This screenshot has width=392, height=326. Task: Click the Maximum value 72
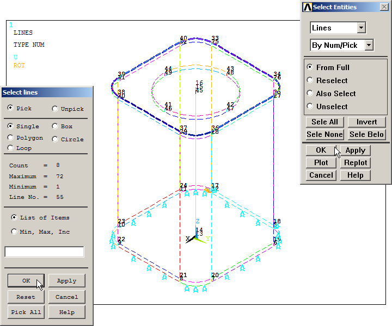click(60, 177)
